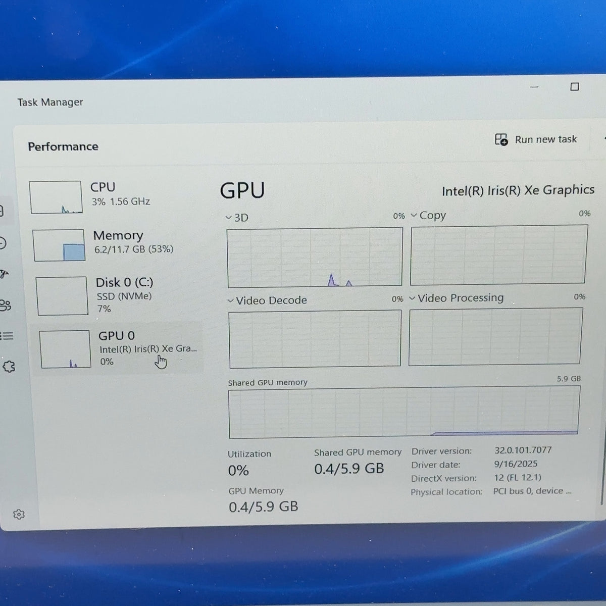The width and height of the screenshot is (606, 606).
Task: Maximize the Task Manager window
Action: pos(575,87)
